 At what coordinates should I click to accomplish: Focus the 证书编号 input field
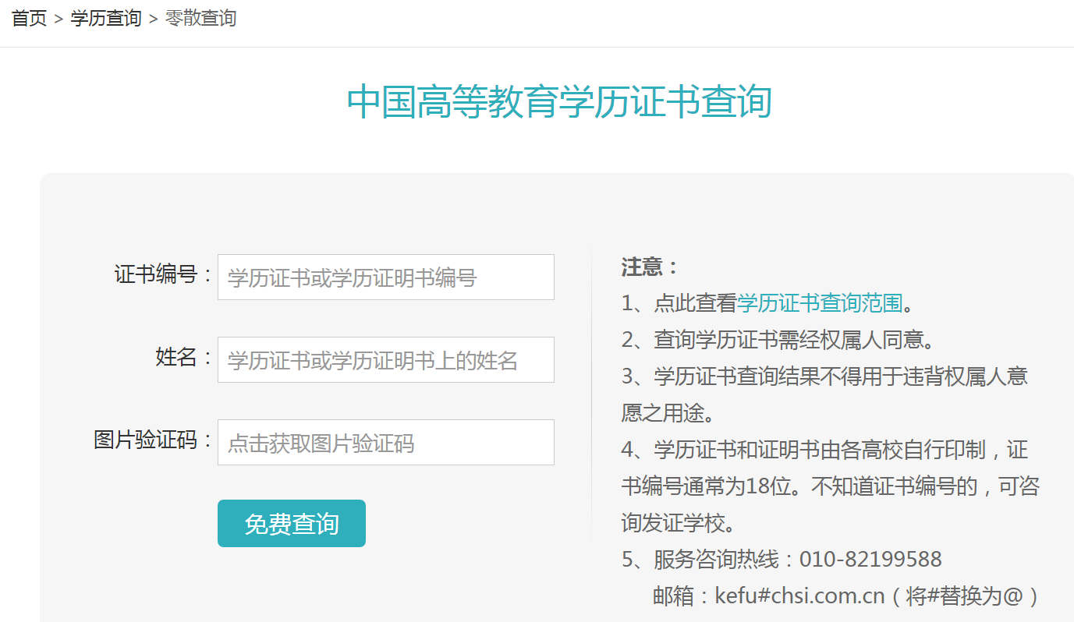[385, 277]
